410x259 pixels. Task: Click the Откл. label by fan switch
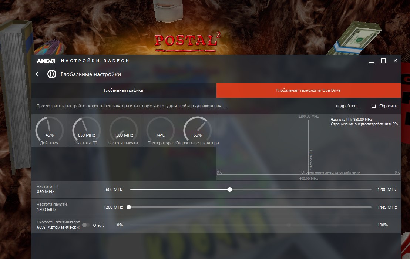98,225
